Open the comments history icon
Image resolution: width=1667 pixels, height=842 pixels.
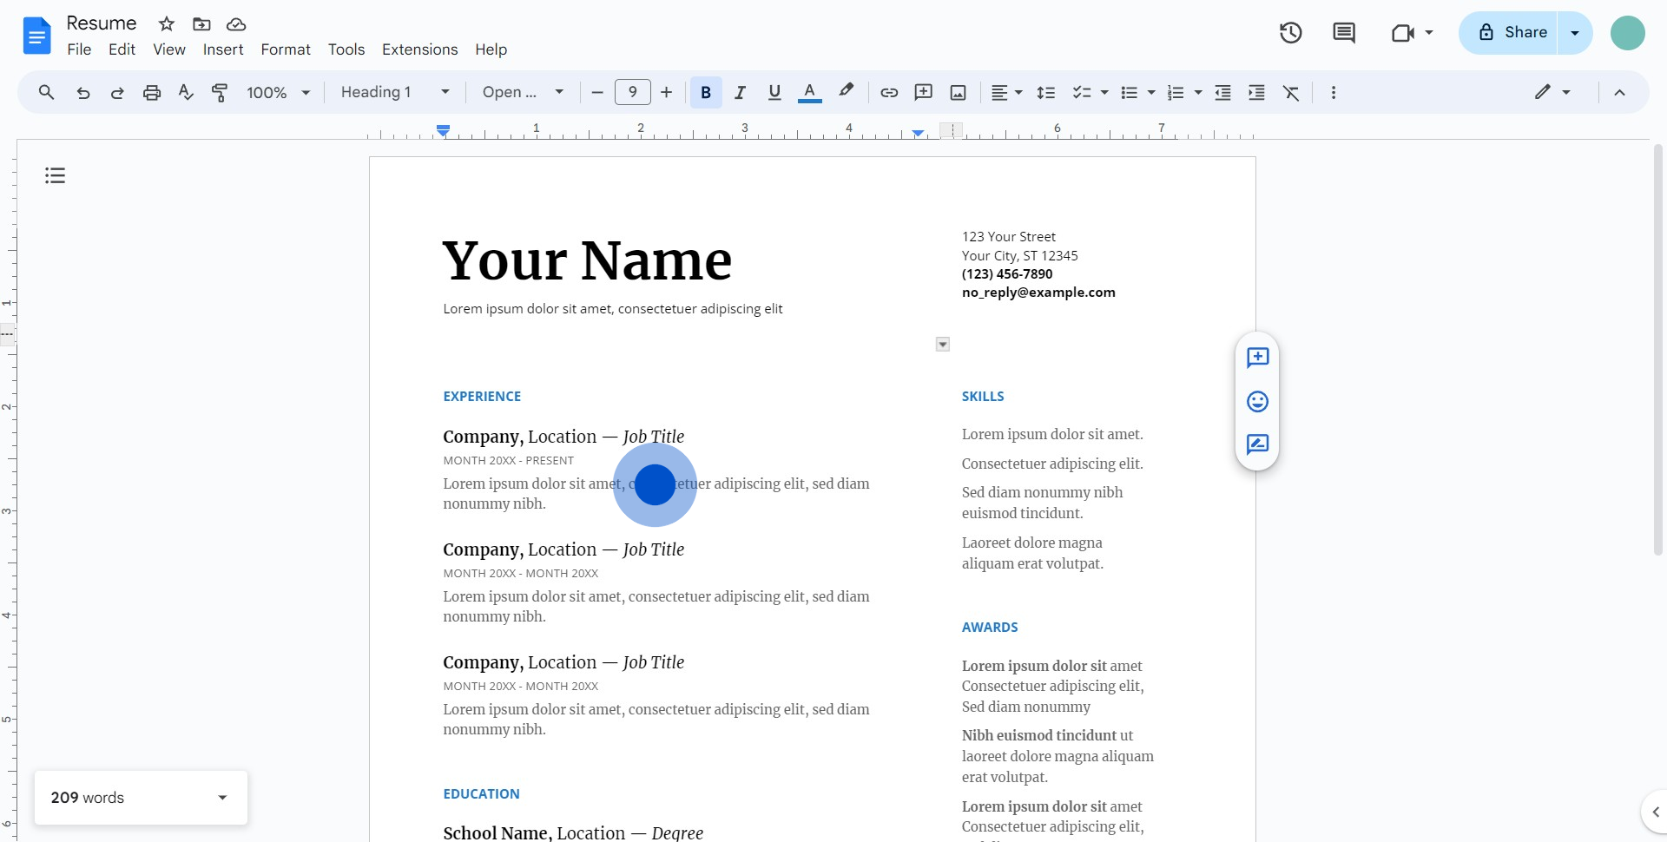point(1344,33)
